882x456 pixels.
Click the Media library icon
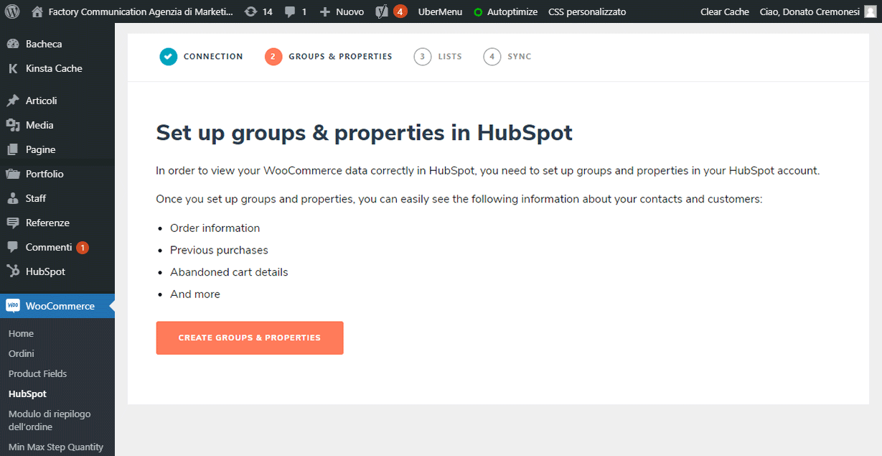pos(13,125)
